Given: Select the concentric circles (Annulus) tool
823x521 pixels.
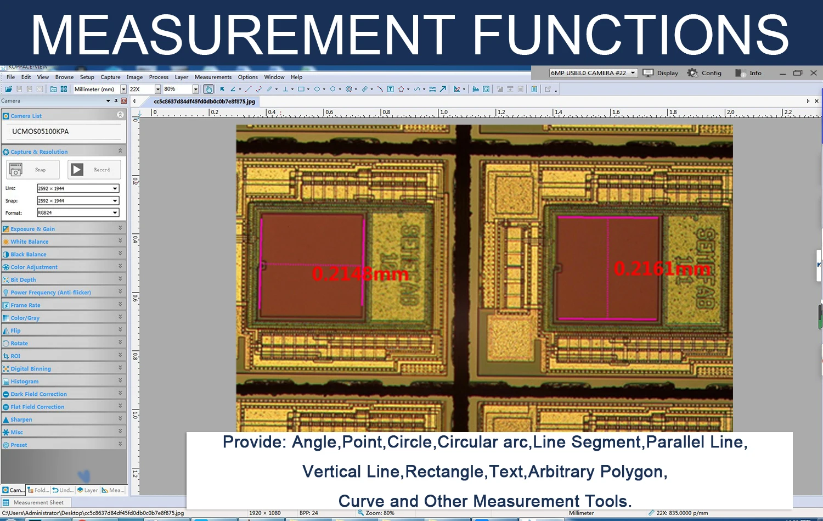Looking at the screenshot, I should (348, 89).
